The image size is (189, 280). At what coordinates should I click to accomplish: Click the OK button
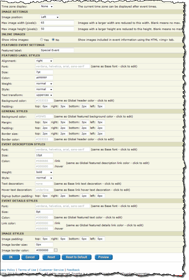11,257
